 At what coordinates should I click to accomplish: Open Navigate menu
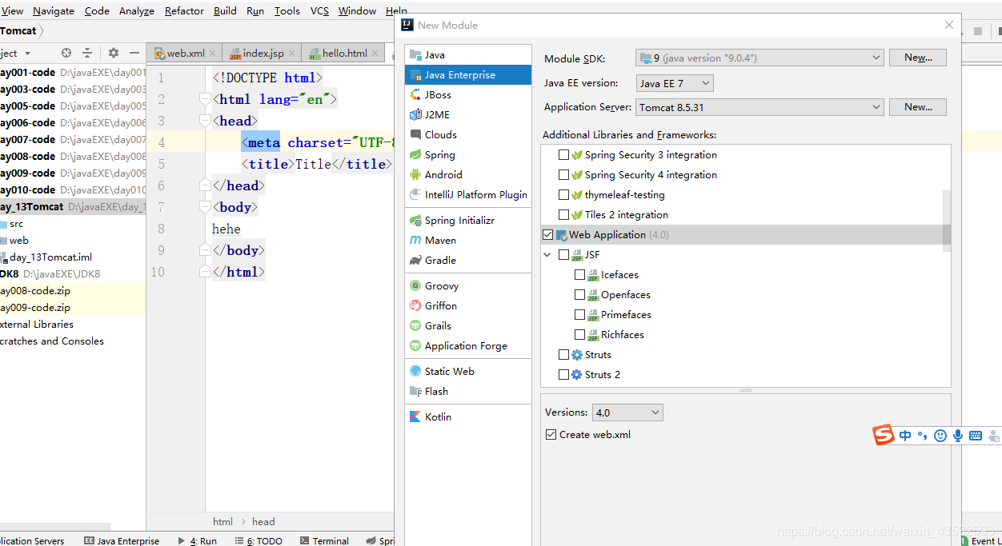click(x=54, y=10)
